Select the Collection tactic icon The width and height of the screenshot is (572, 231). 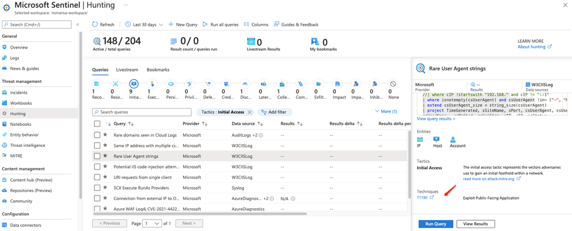coord(281,83)
